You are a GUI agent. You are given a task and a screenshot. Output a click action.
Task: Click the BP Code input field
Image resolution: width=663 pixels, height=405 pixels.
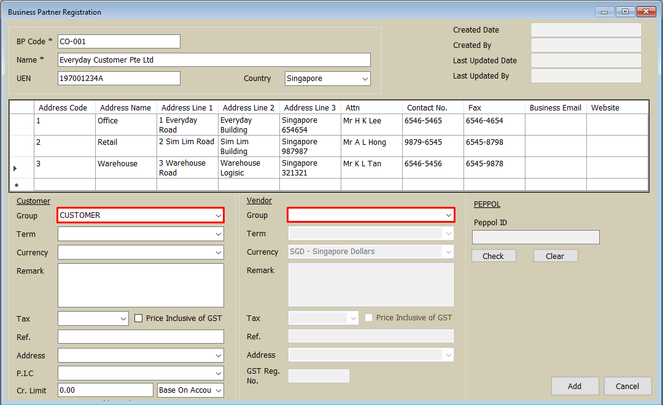[x=118, y=41]
